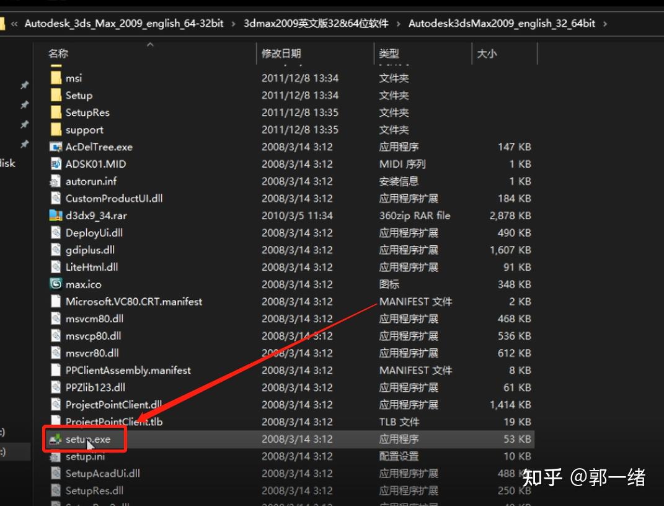The height and width of the screenshot is (506, 664).
Task: Click the 1,414 KB size cell
Action: tap(510, 405)
